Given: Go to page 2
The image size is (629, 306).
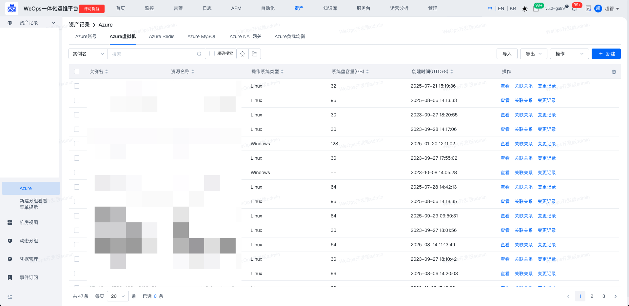Looking at the screenshot, I should coord(592,296).
